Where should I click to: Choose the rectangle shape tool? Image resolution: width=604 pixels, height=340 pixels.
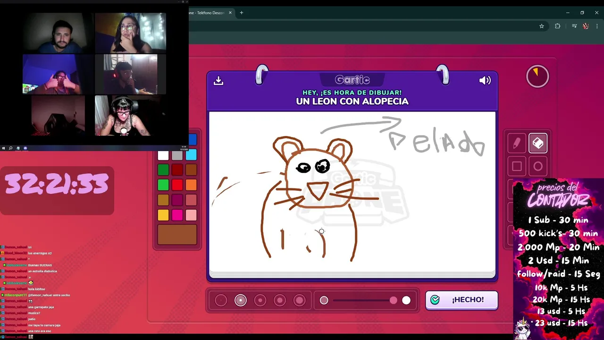pos(517,166)
